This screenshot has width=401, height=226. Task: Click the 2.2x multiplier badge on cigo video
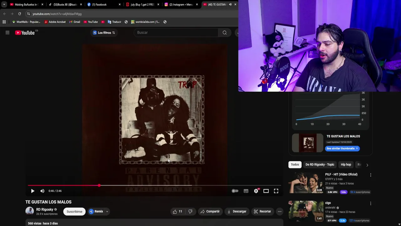click(343, 221)
